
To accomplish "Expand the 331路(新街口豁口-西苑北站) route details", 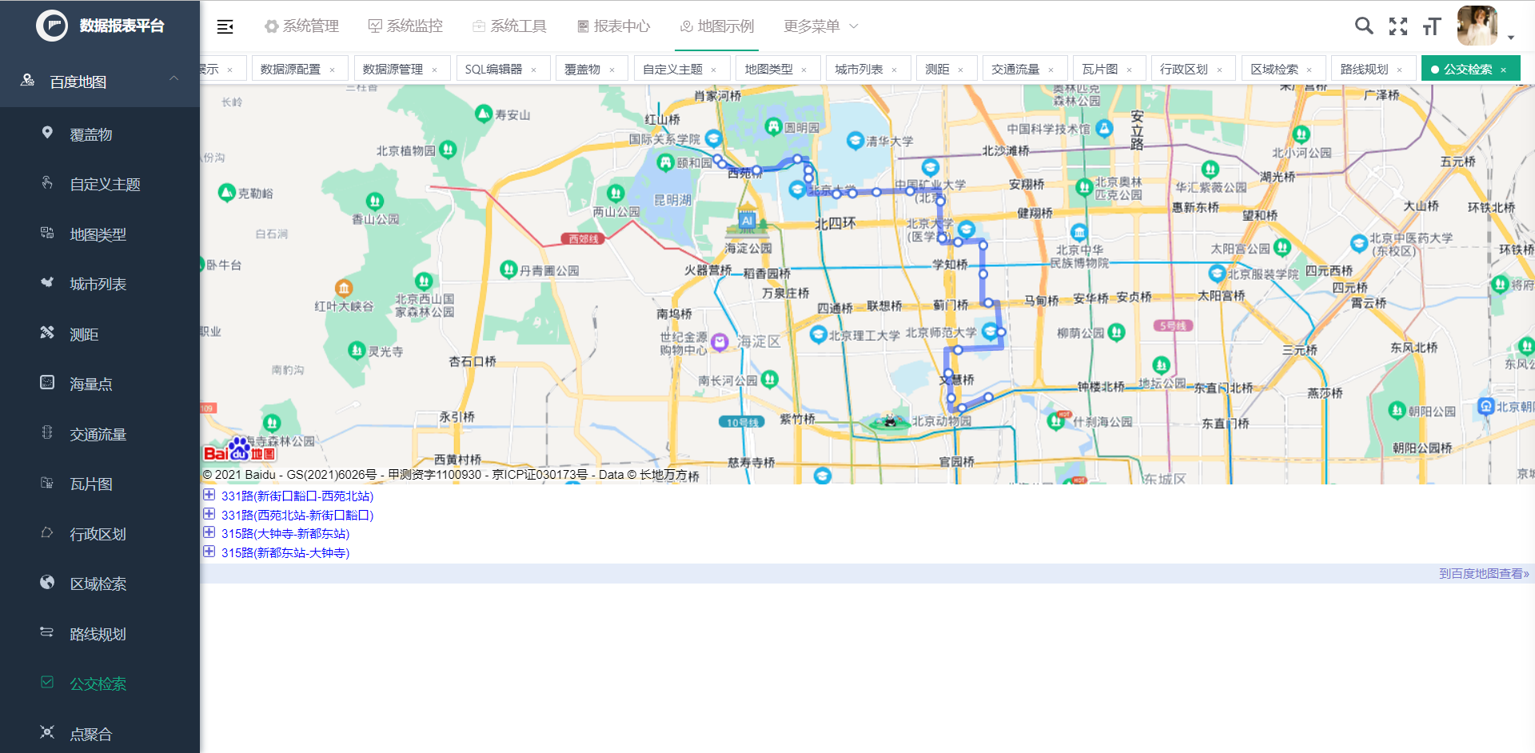I will pos(209,496).
